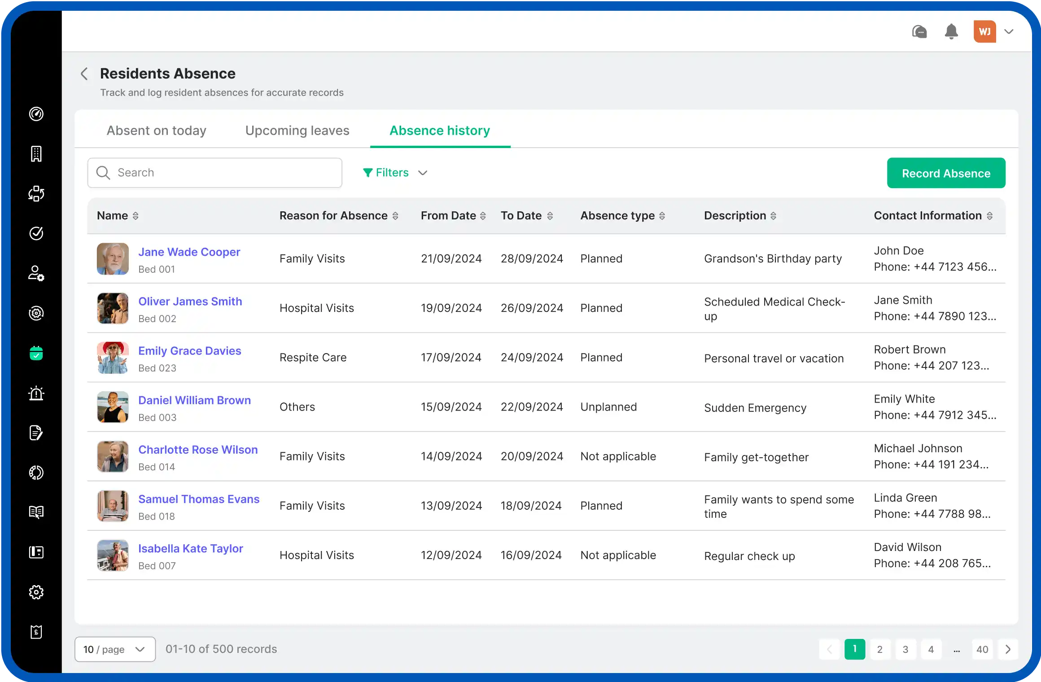Click the Filters funnel icon
This screenshot has width=1041, height=682.
[367, 173]
